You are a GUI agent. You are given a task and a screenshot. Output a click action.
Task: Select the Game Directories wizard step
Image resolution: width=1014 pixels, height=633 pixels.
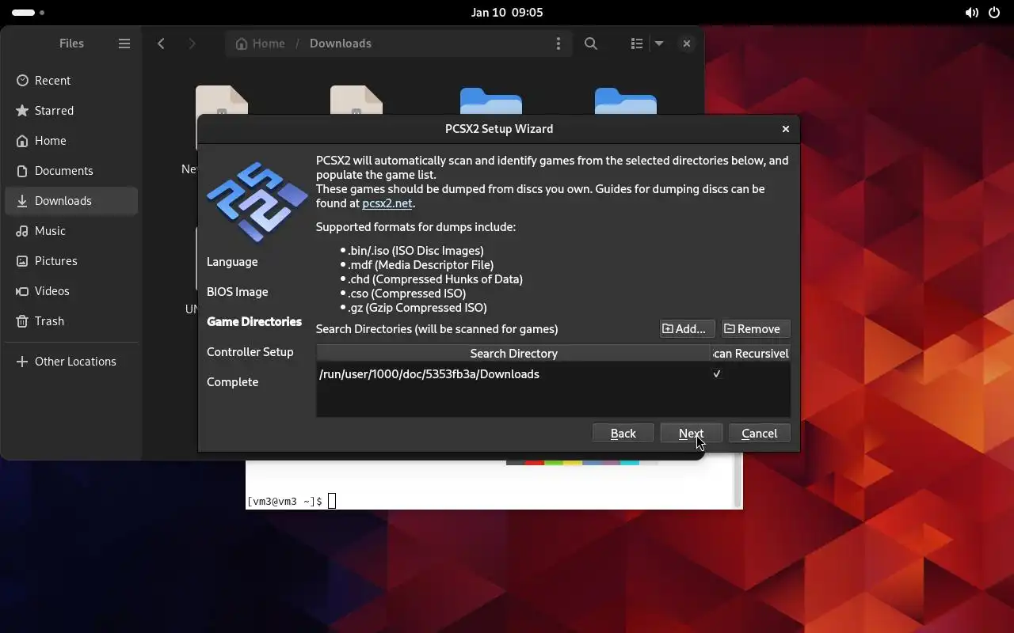coord(254,322)
